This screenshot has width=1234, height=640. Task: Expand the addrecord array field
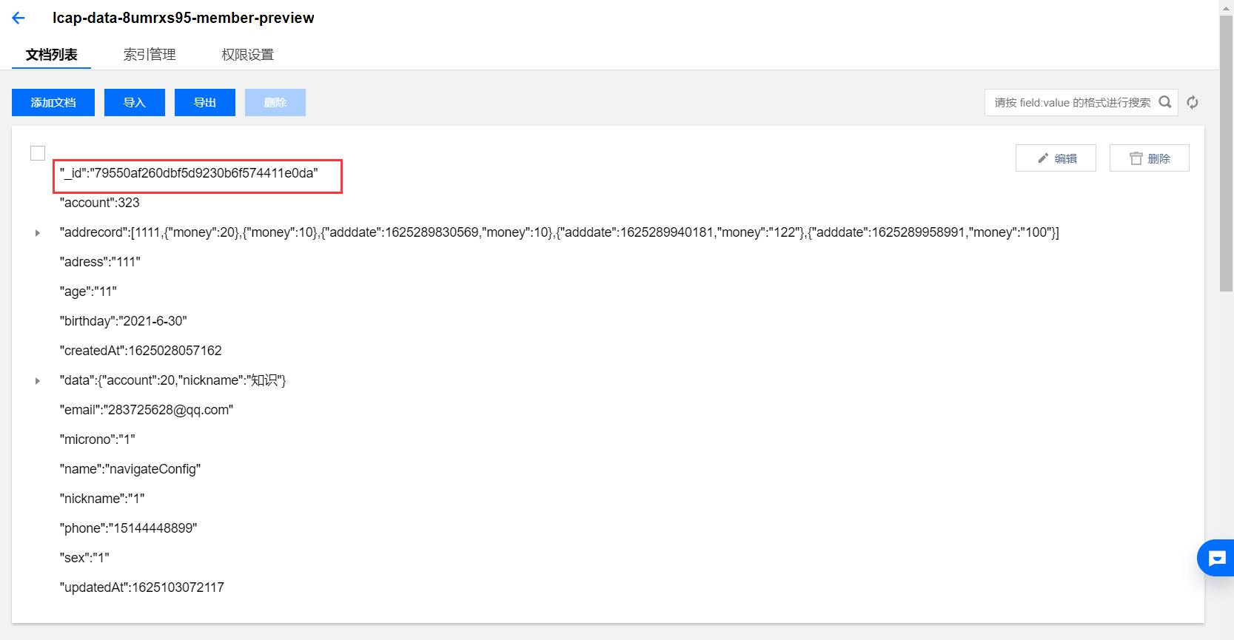pos(38,233)
